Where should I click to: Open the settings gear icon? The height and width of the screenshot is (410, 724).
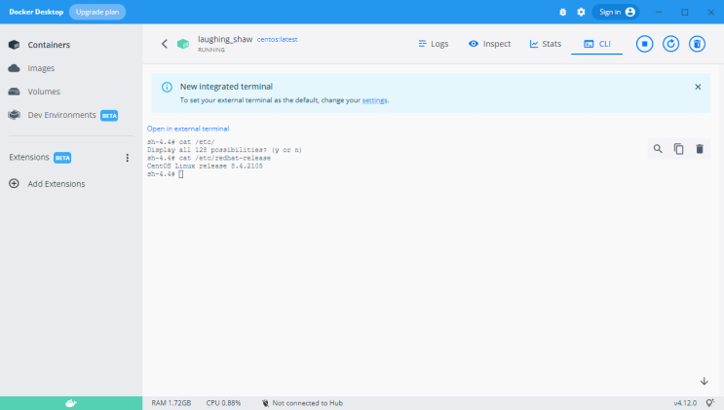tap(582, 12)
